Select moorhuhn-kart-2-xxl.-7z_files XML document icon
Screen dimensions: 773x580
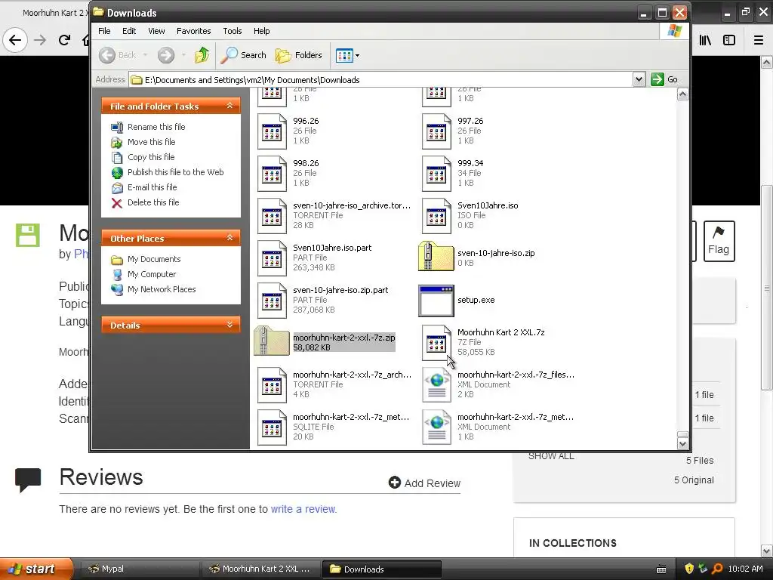click(436, 385)
